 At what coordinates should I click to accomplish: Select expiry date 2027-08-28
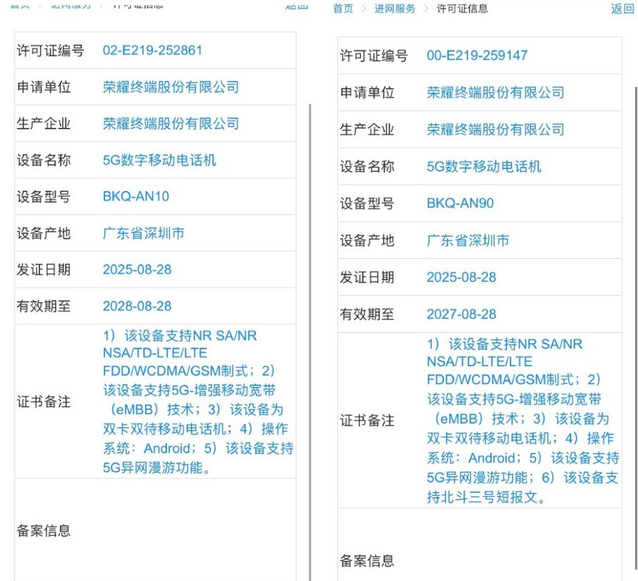(461, 314)
